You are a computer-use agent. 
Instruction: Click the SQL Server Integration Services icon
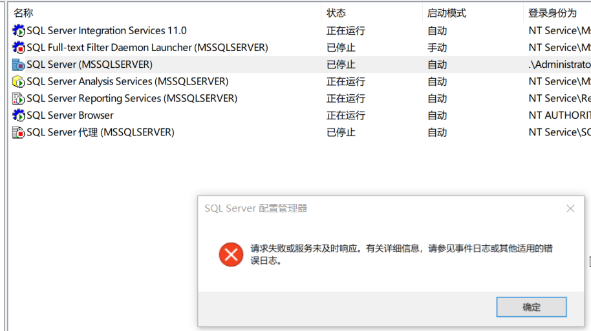coord(19,30)
